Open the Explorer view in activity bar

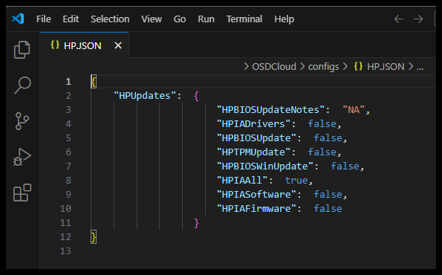[22, 50]
